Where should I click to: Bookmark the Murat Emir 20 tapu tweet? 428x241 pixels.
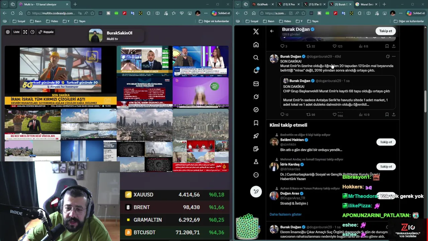387,114
